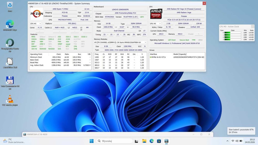258x145 pixels.
Task: Click the Dual-Channel mode field
Action: (119, 31)
